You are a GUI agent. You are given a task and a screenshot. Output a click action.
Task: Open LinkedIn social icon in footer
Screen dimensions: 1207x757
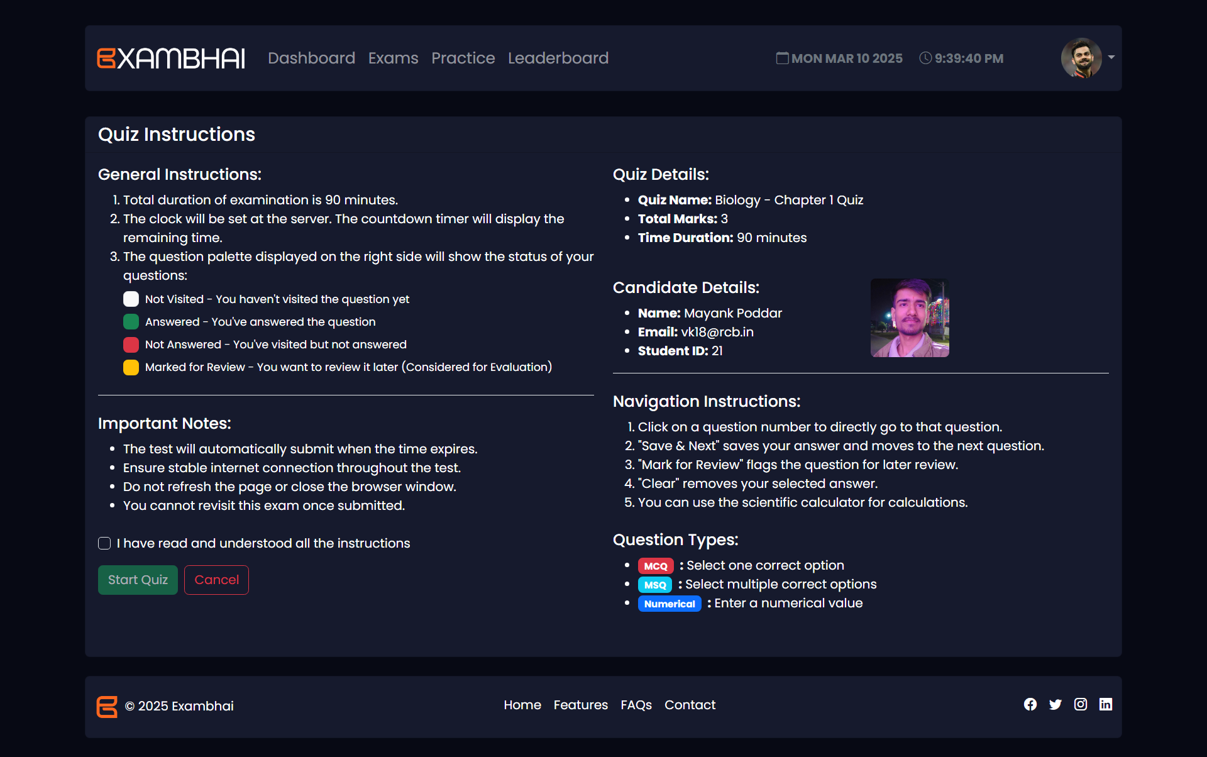pyautogui.click(x=1105, y=704)
